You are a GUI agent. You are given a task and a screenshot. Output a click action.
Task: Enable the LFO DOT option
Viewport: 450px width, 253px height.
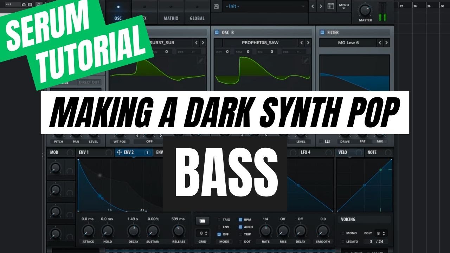[240, 242]
